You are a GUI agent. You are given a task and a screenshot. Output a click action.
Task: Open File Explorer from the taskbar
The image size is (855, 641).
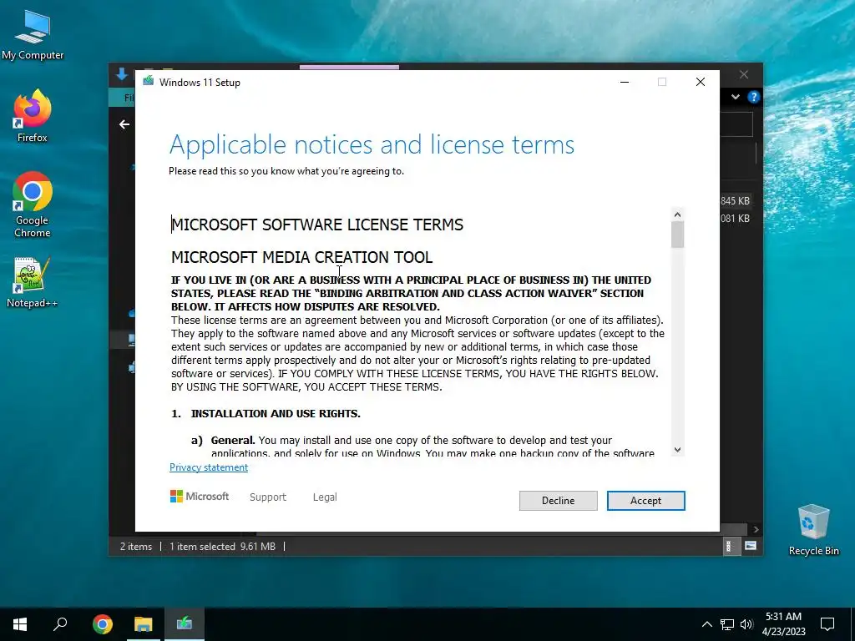click(144, 624)
